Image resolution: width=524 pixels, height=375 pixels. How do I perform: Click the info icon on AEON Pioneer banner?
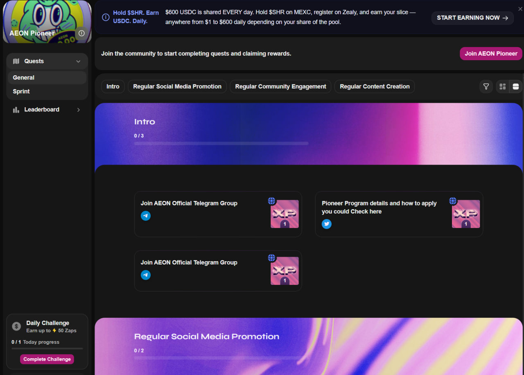tap(81, 33)
